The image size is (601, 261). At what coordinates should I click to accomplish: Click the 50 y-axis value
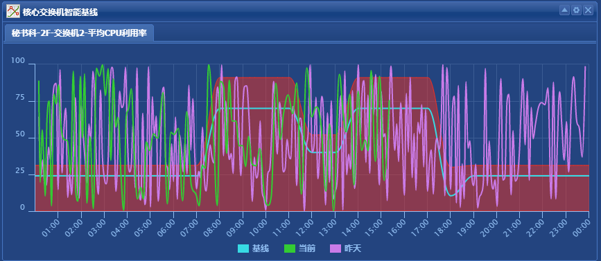click(20, 134)
